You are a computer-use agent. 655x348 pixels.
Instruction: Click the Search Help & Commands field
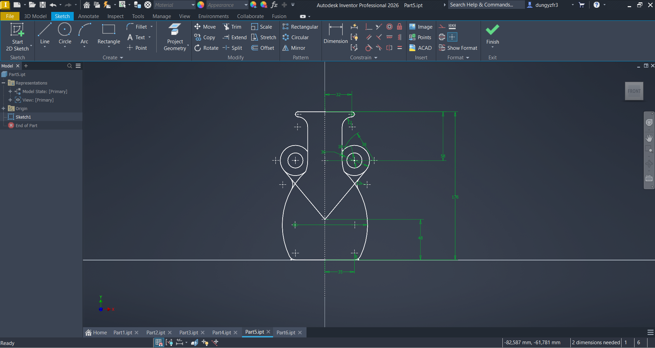click(x=485, y=5)
